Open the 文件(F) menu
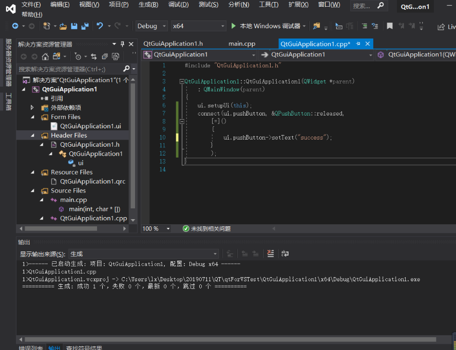 tap(31, 5)
